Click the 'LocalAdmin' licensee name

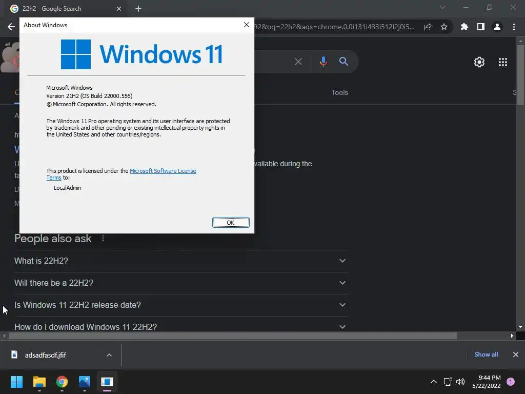click(67, 188)
